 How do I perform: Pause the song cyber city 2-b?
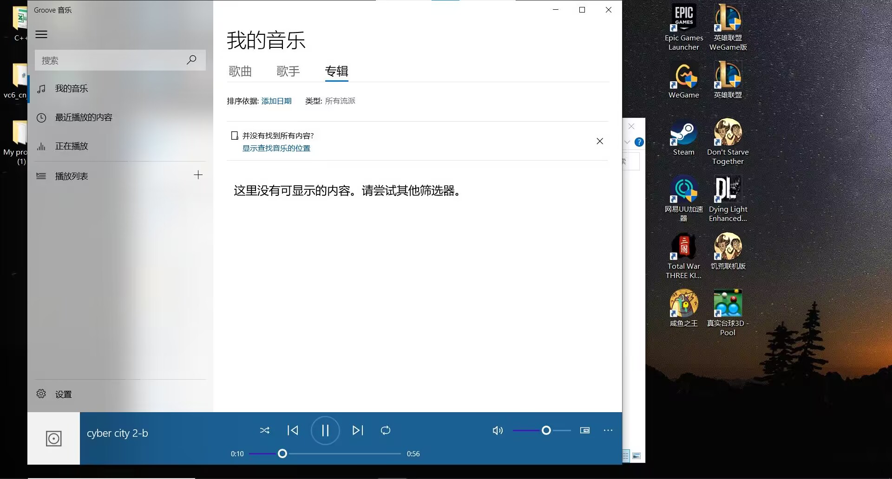(325, 430)
